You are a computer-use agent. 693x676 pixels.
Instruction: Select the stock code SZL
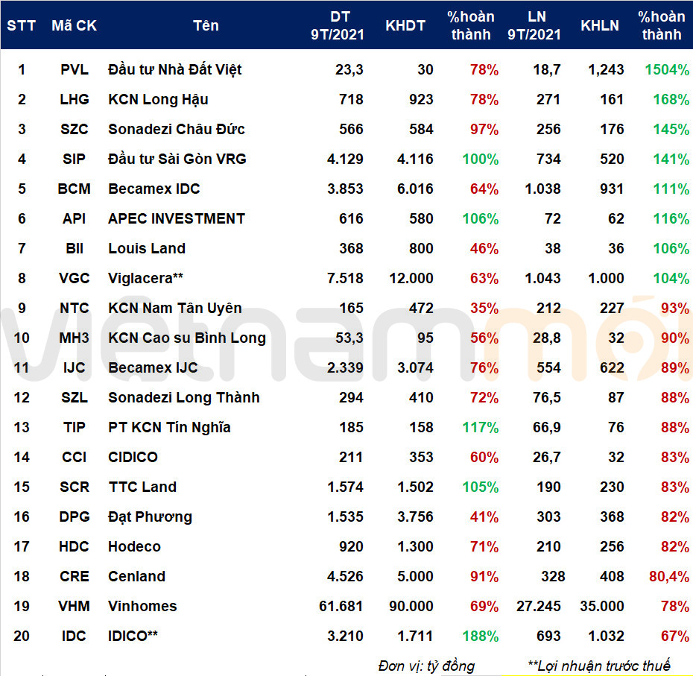[75, 397]
